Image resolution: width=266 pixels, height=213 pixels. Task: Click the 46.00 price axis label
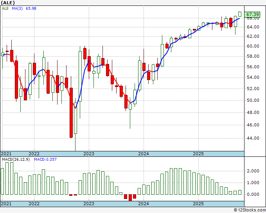tap(253, 125)
